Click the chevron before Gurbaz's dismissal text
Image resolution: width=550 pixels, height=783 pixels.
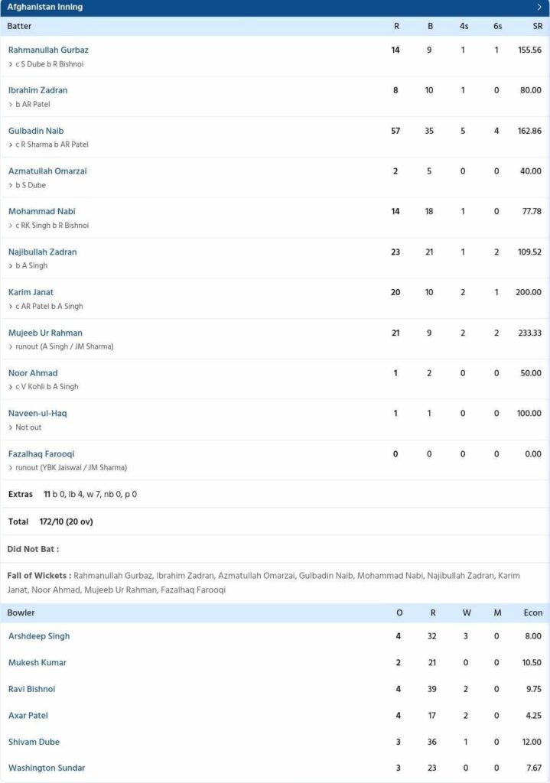click(x=11, y=64)
